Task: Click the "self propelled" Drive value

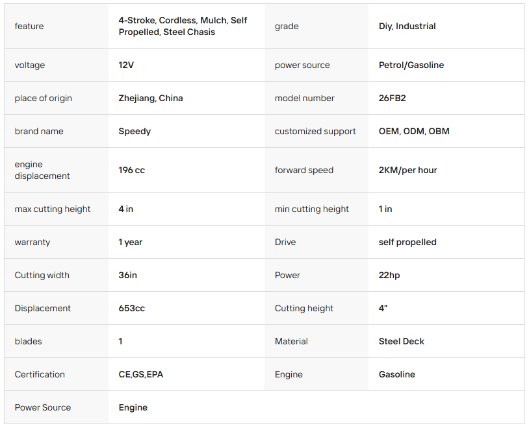Action: (x=407, y=243)
